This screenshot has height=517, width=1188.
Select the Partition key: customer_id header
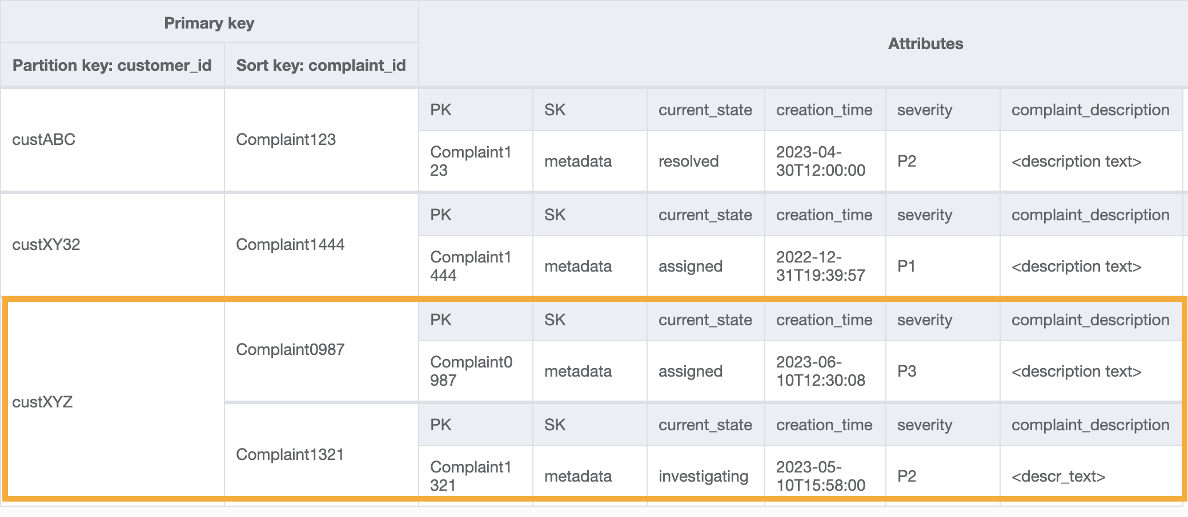(112, 66)
